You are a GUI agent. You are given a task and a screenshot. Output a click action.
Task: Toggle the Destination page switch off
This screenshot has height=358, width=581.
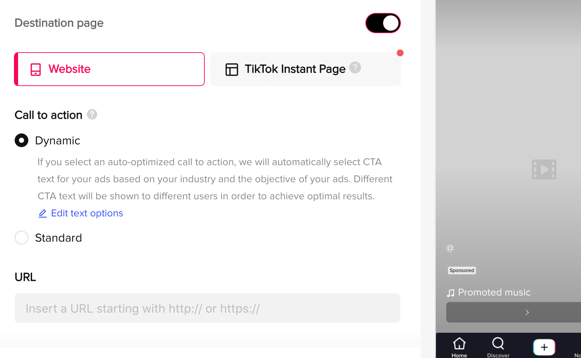383,23
